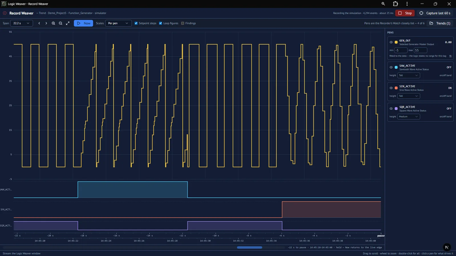Stop the recording
This screenshot has width=456, height=256.
tap(405, 13)
